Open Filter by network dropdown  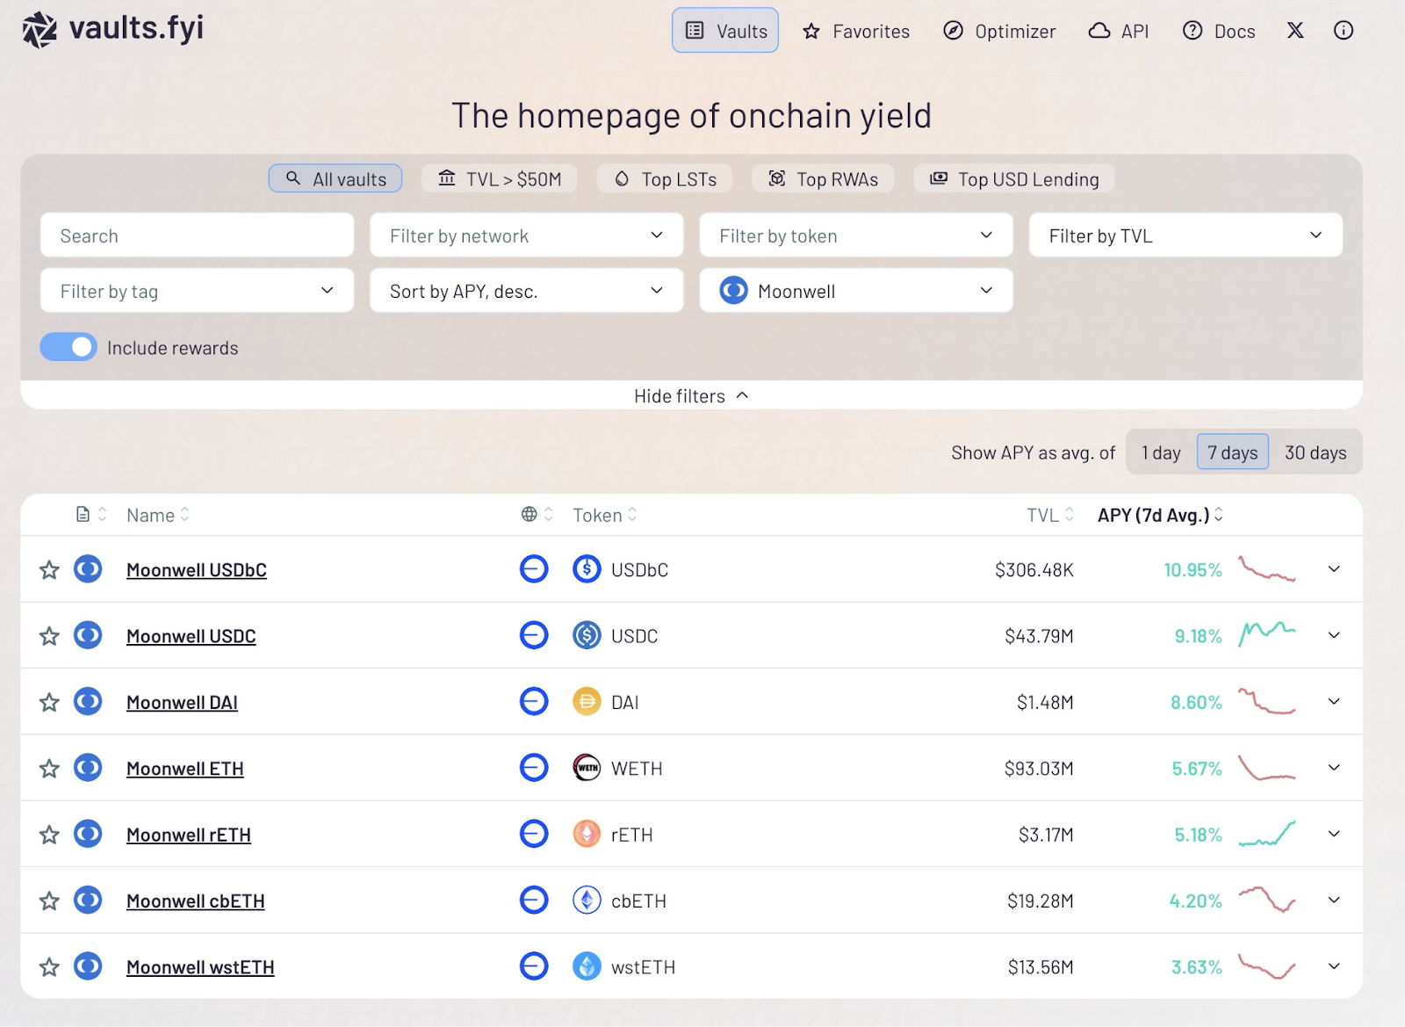tap(526, 235)
